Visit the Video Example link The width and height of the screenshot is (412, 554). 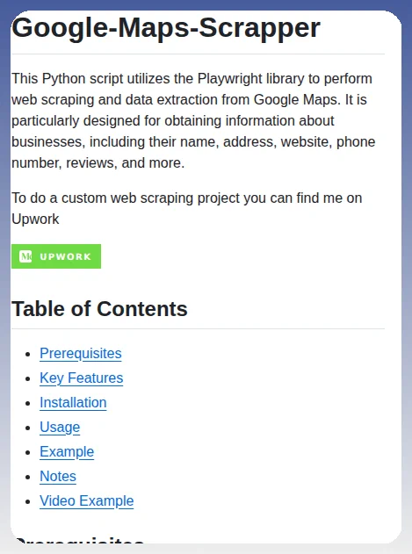point(87,501)
